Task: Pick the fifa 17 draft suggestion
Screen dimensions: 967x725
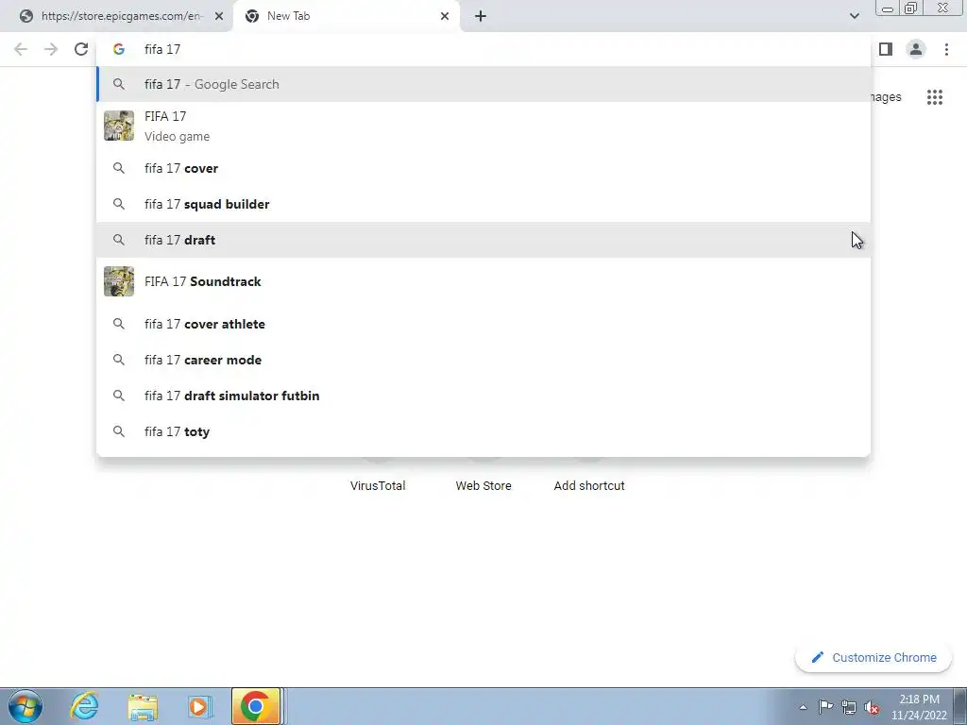Action: [483, 240]
